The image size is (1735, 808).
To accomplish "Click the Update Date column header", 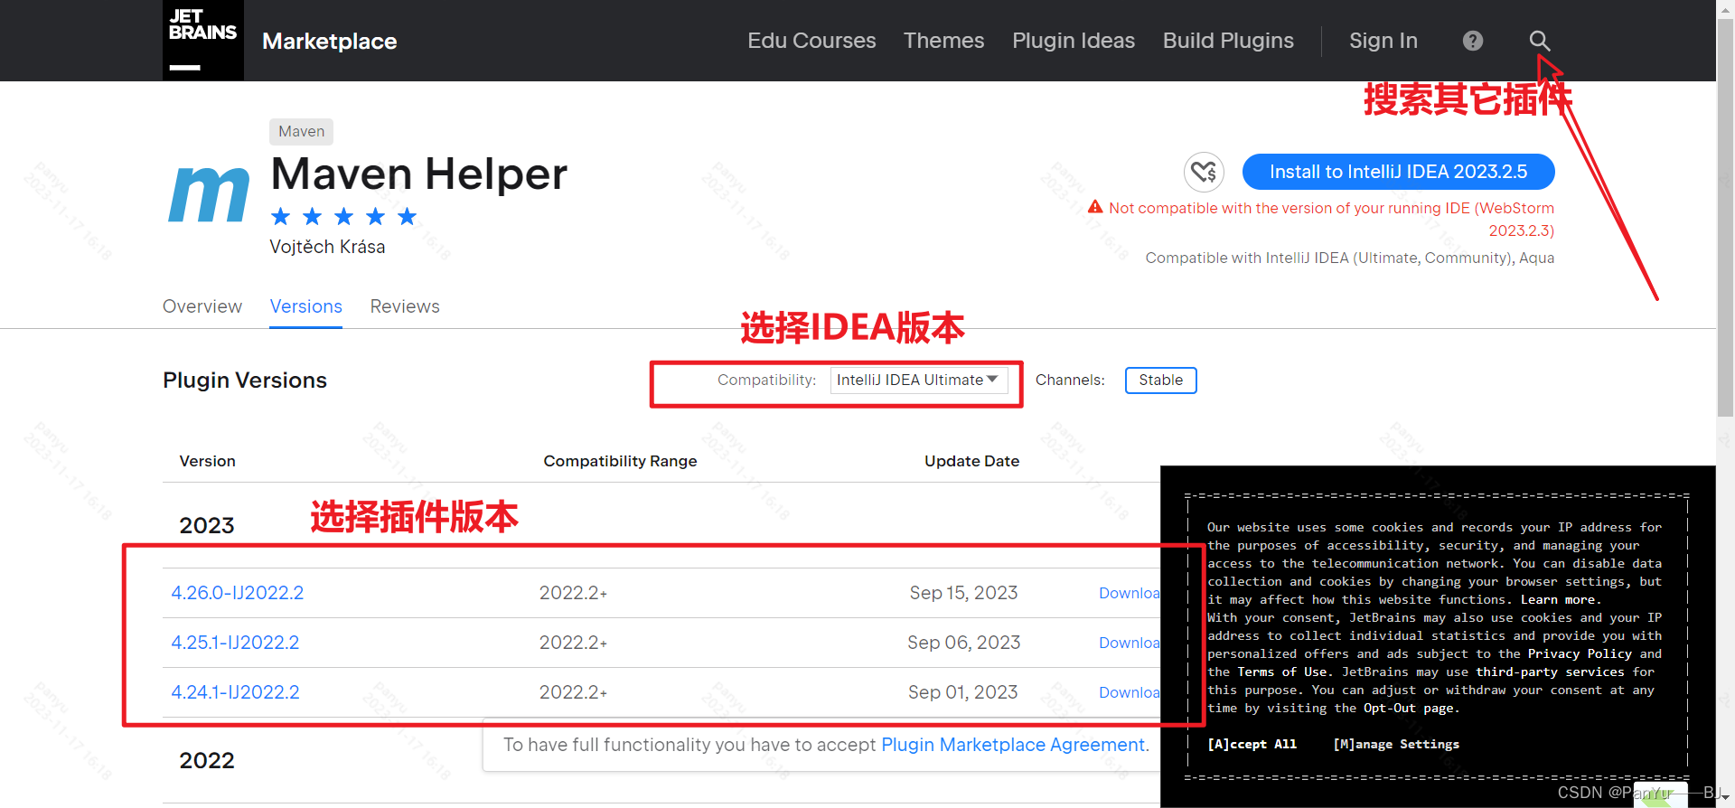I will (971, 461).
